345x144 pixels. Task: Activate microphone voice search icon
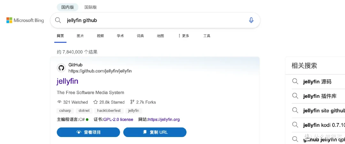[x=251, y=20]
